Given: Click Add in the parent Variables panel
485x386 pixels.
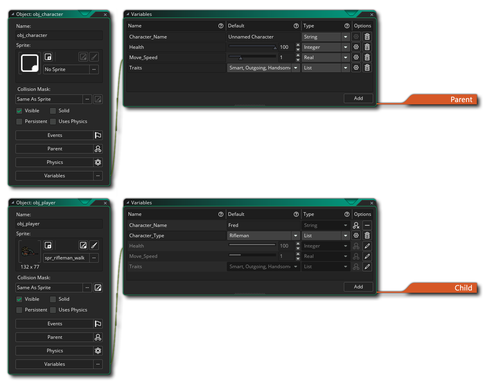Looking at the screenshot, I should pyautogui.click(x=358, y=98).
